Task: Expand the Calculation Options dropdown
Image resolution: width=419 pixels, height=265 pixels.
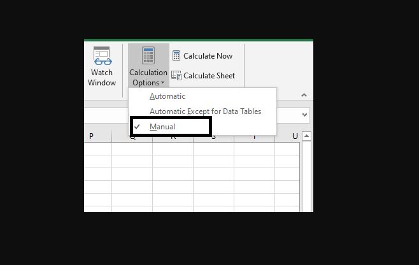Action: (x=148, y=66)
